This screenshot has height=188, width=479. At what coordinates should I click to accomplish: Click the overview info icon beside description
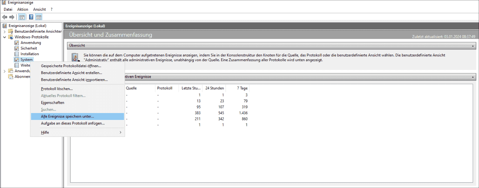75,58
